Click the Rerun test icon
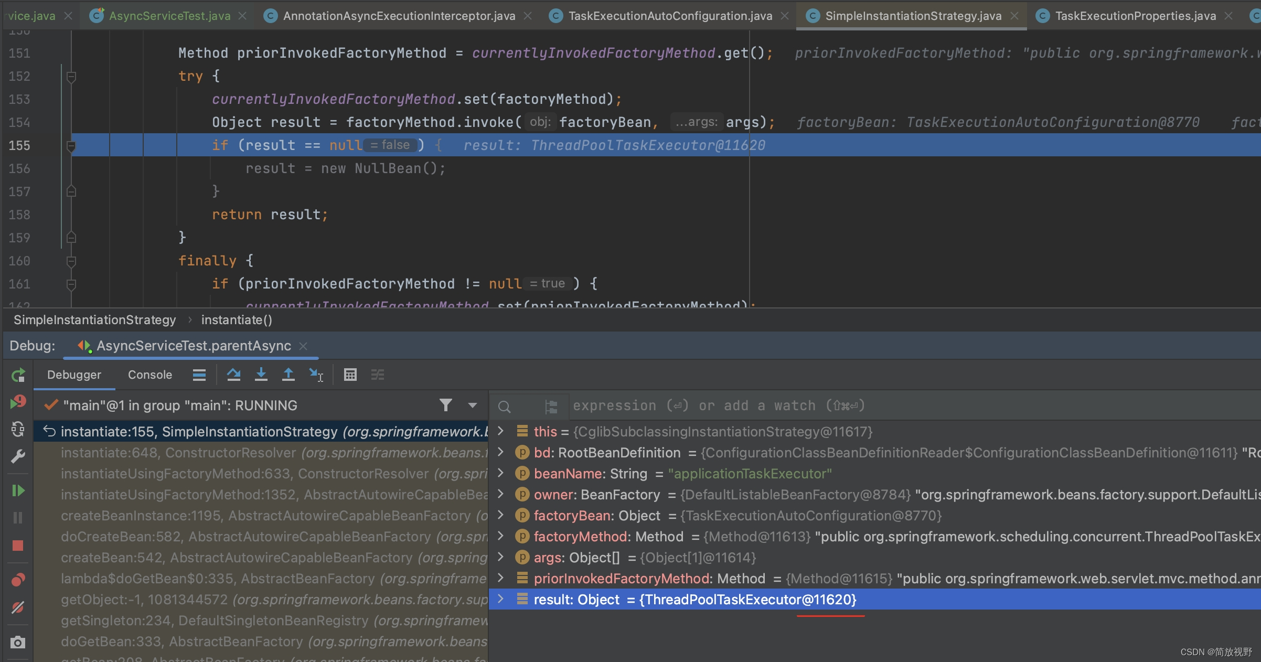The height and width of the screenshot is (662, 1261). (x=18, y=375)
